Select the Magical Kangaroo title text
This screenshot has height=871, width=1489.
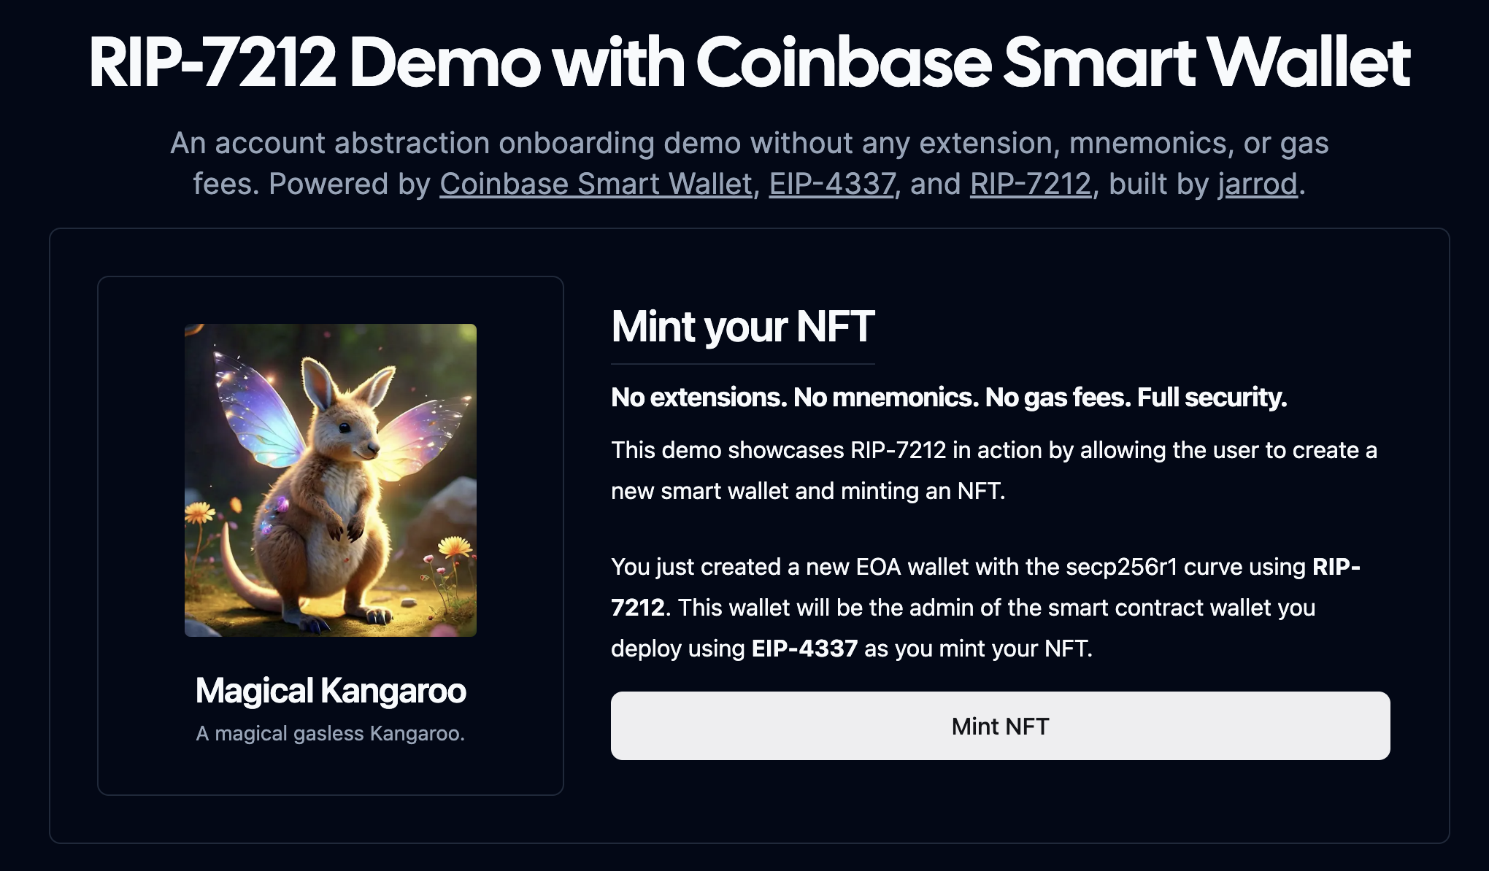(x=331, y=691)
